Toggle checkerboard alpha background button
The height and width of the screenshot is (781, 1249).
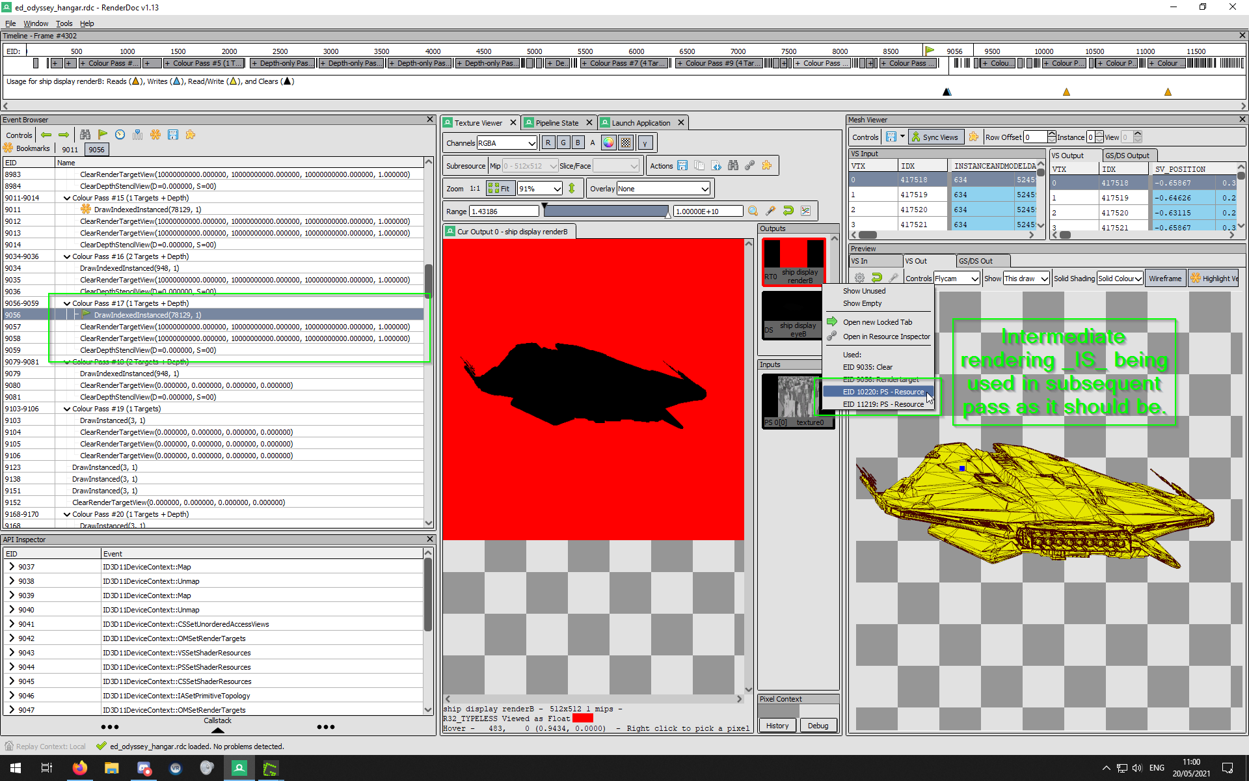pyautogui.click(x=626, y=143)
